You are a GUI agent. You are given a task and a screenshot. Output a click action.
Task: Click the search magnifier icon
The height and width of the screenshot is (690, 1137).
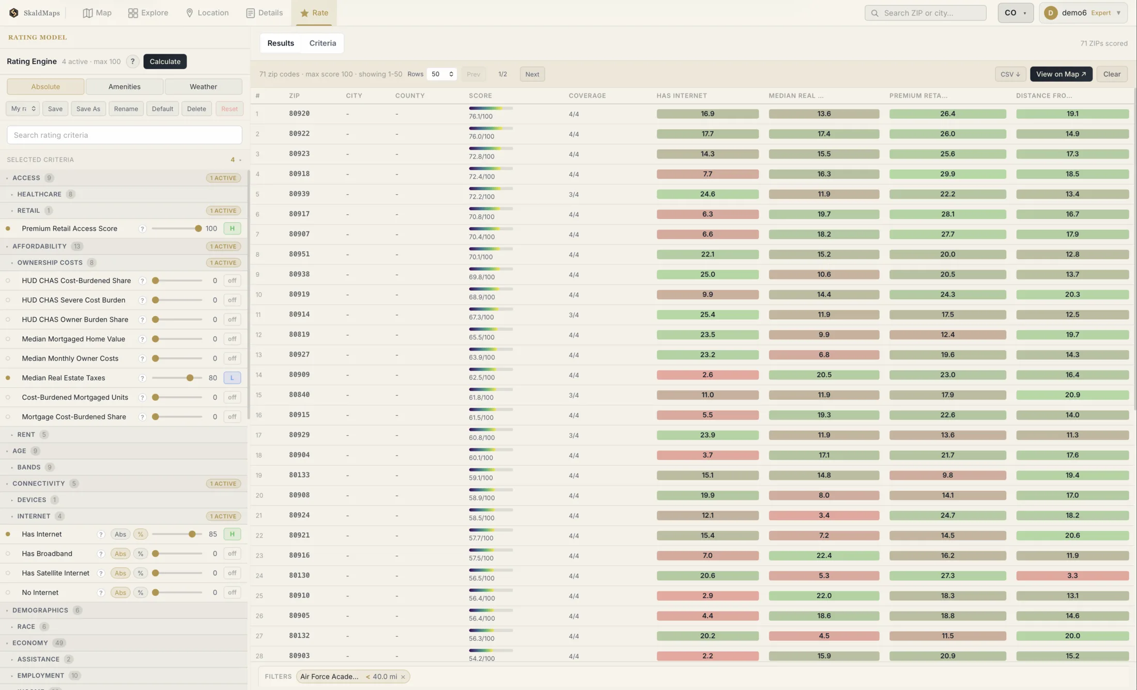click(874, 13)
